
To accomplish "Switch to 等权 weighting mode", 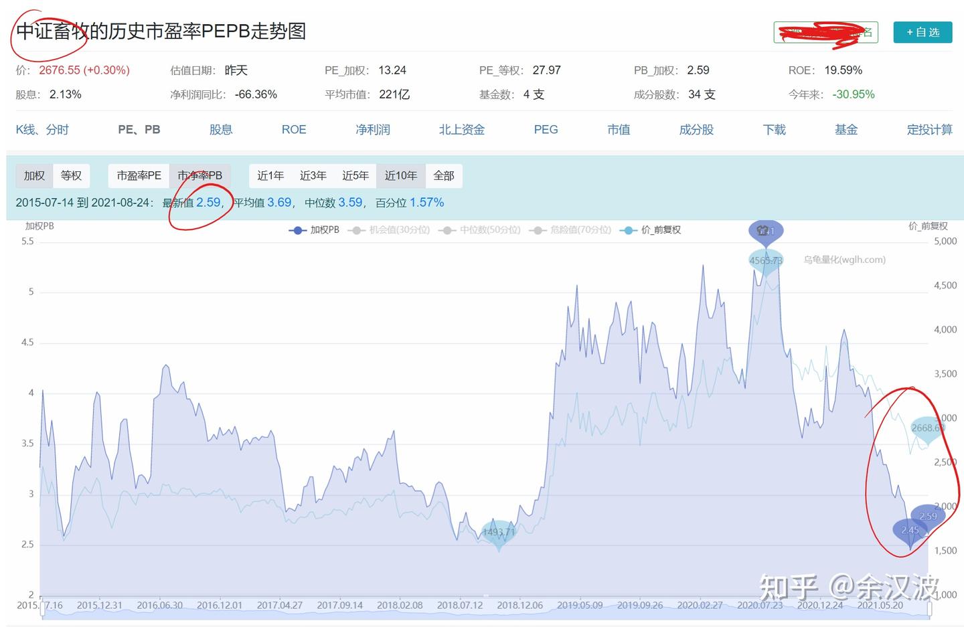I will pyautogui.click(x=72, y=175).
